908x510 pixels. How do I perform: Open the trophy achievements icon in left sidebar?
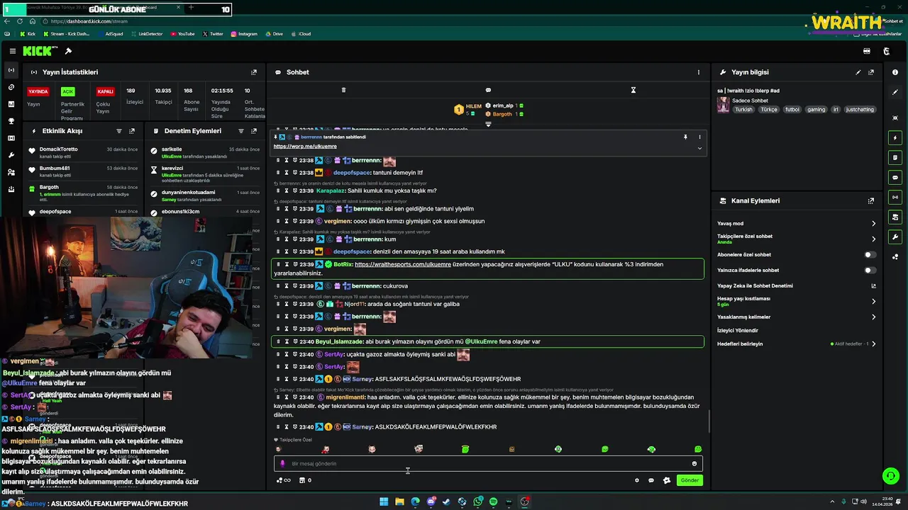[x=11, y=121]
